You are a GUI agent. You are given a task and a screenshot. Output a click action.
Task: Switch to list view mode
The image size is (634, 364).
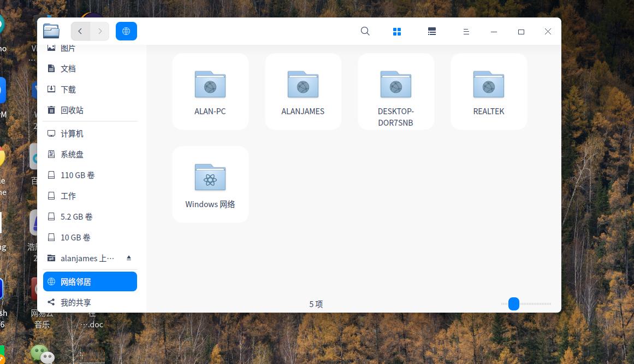[432, 32]
